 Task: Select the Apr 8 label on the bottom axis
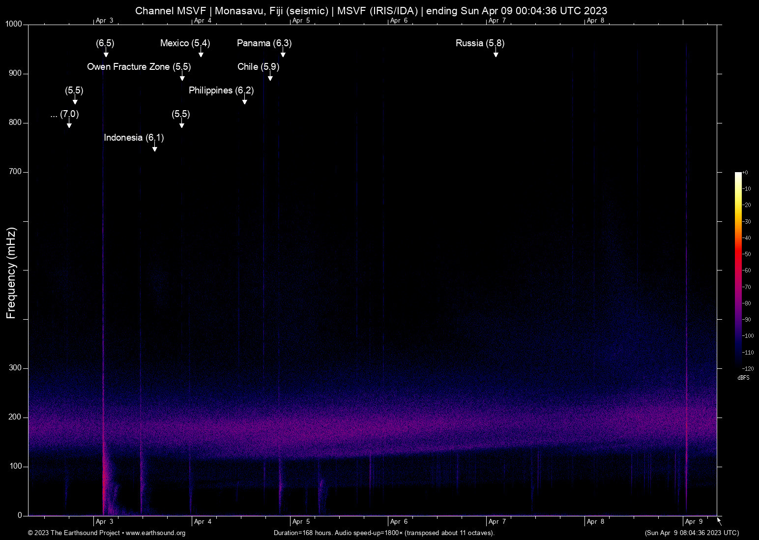pyautogui.click(x=595, y=522)
